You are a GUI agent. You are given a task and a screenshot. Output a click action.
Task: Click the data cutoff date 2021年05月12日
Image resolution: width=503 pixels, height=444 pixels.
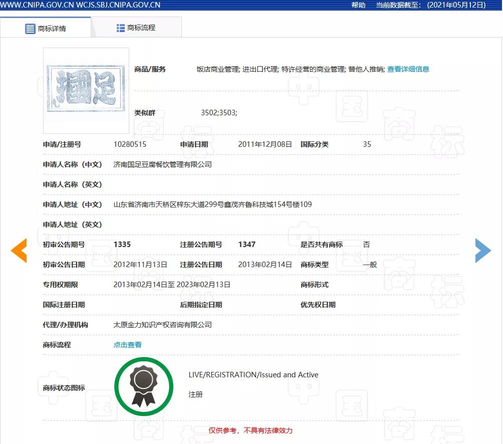tap(456, 5)
